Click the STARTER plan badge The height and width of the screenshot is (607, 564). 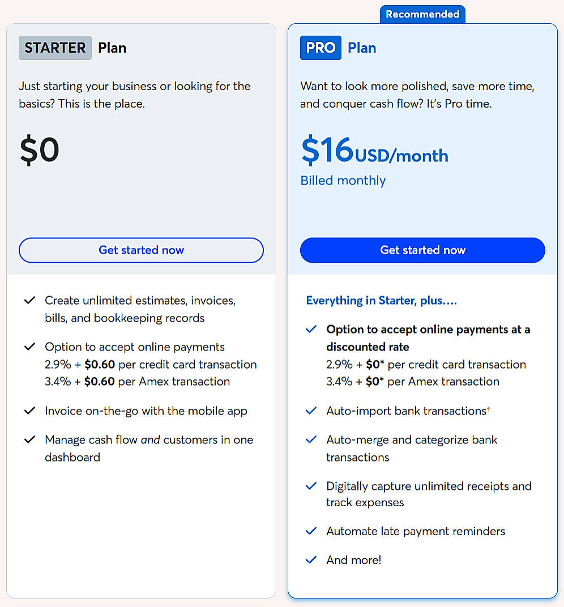pos(54,48)
